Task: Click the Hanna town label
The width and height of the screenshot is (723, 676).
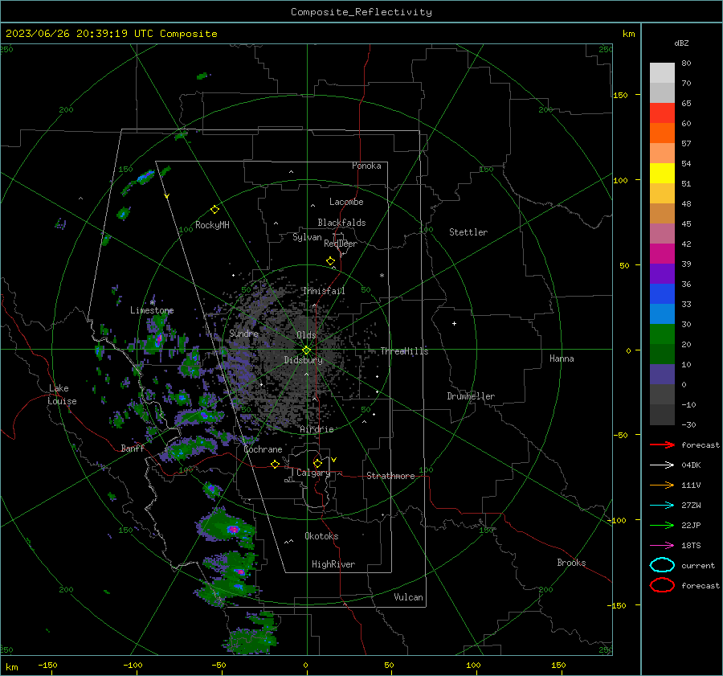Action: [x=562, y=358]
